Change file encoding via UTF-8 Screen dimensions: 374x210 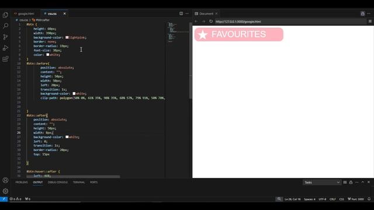pos(322,199)
